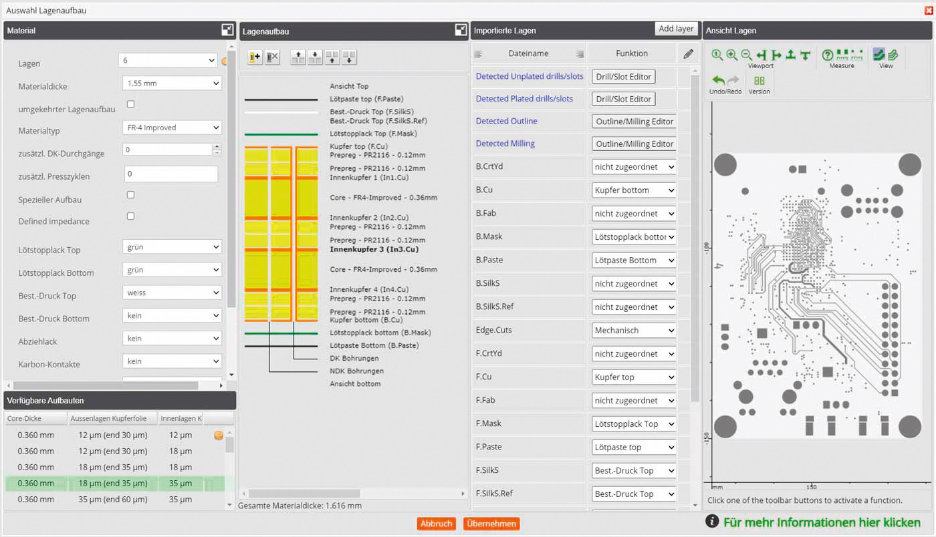Screen dimensions: 936x537
Task: Click the green Undo arrow
Action: tap(719, 81)
